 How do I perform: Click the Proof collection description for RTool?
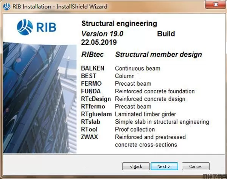pos(135,129)
